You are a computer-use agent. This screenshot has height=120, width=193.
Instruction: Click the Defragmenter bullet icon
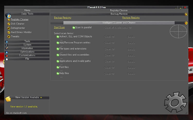(x=9, y=28)
